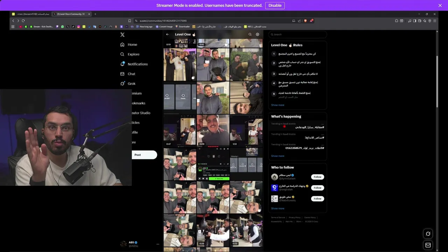This screenshot has width=448, height=252.
Task: Open the Grok floating button
Action: click(x=428, y=234)
